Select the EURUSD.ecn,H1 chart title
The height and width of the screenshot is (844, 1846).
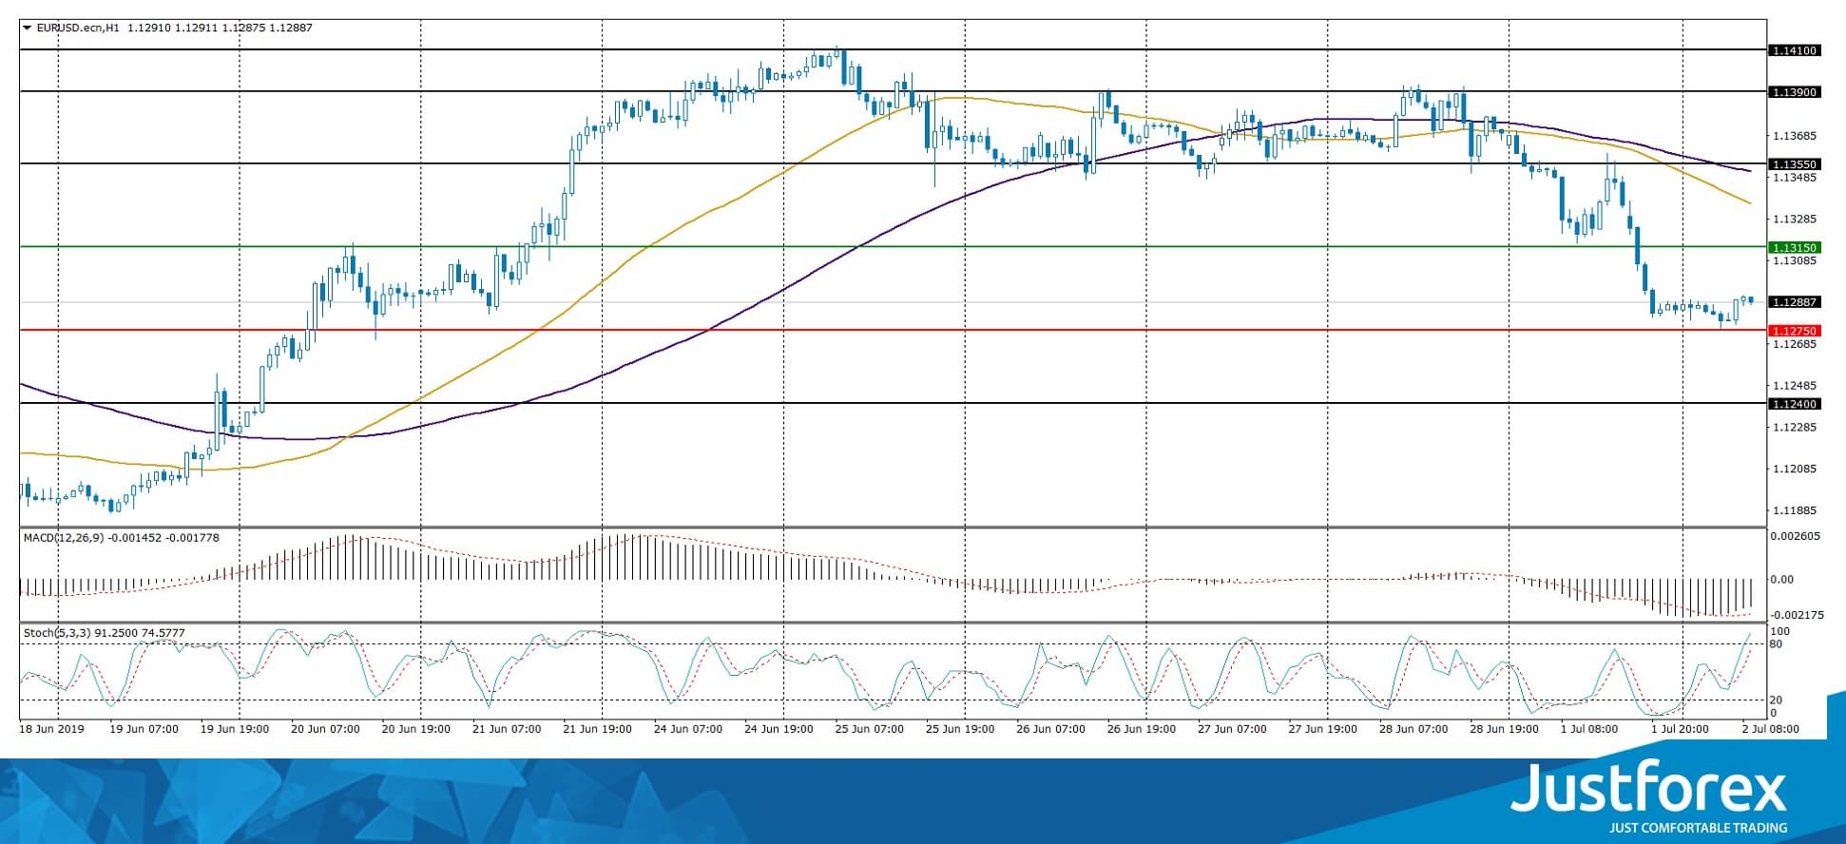coord(77,29)
